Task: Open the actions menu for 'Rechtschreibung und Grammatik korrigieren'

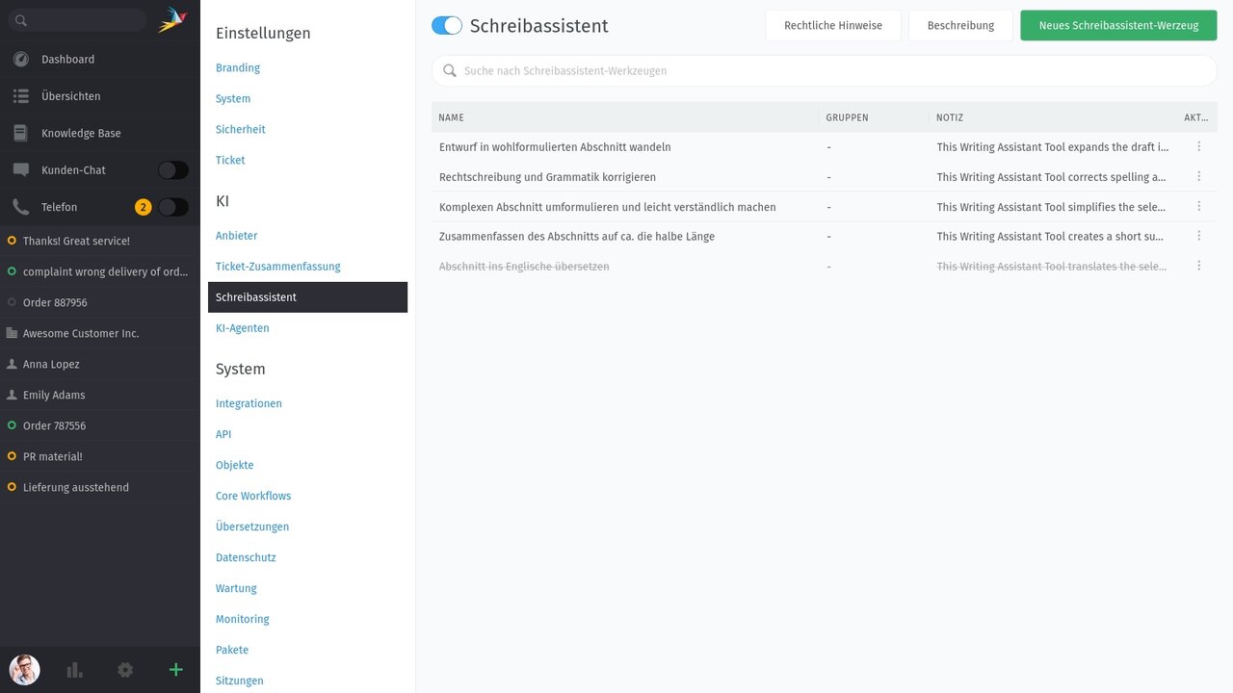Action: [1198, 176]
